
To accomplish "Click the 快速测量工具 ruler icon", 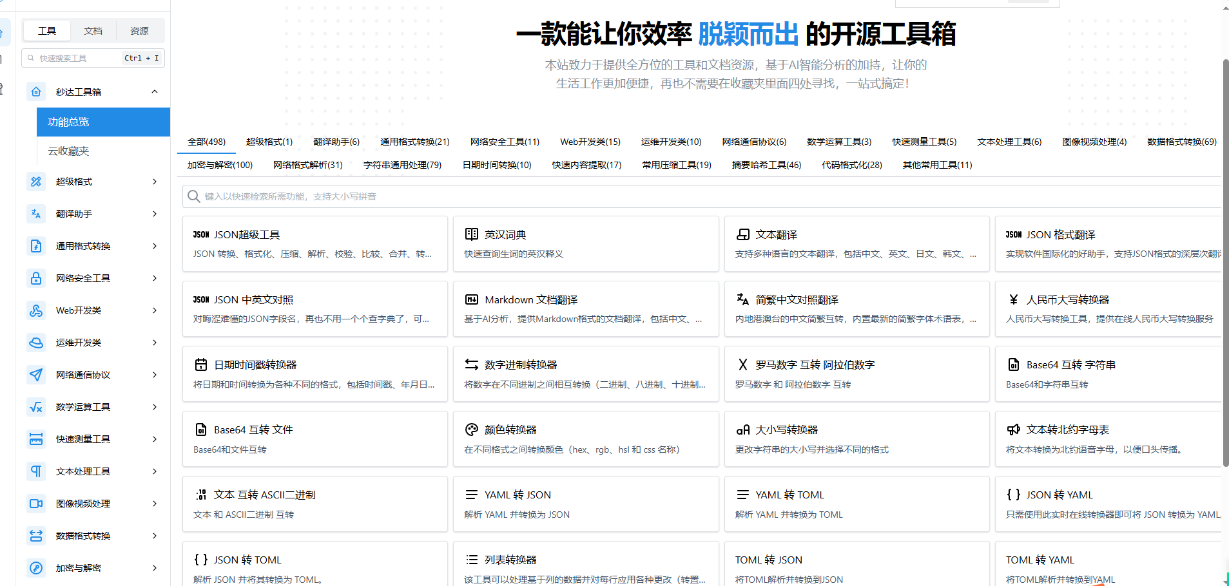I will tap(36, 439).
